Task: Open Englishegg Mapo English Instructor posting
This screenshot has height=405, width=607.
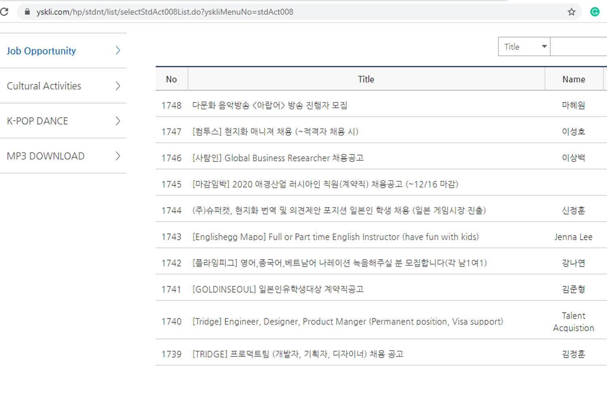Action: [335, 237]
